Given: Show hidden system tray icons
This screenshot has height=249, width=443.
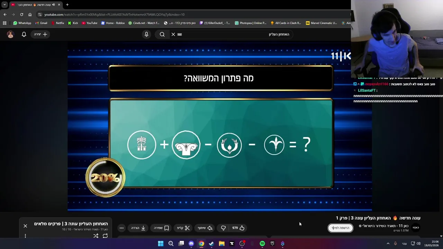Looking at the screenshot, I should point(388,243).
